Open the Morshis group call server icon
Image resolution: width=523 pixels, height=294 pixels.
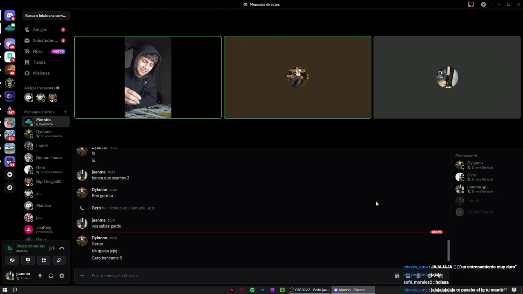coord(10,28)
